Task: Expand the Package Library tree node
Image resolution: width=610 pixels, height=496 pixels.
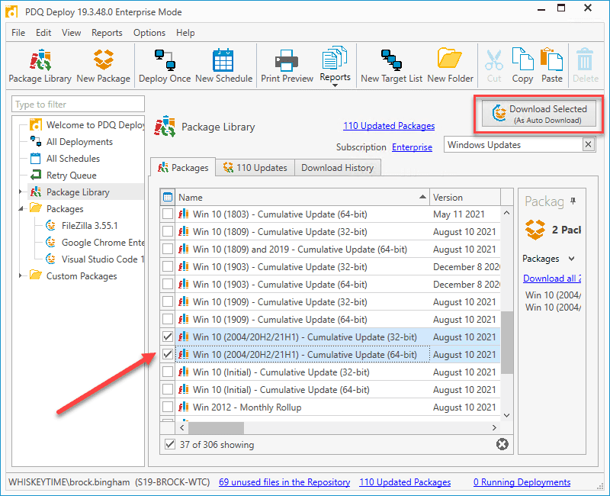Action: pyautogui.click(x=21, y=192)
